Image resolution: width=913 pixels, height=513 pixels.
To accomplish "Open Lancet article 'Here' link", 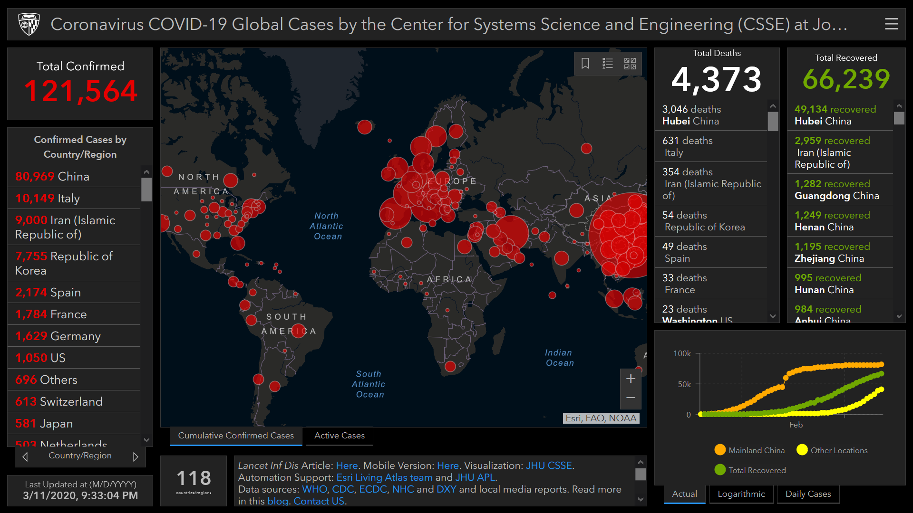I will tap(347, 465).
